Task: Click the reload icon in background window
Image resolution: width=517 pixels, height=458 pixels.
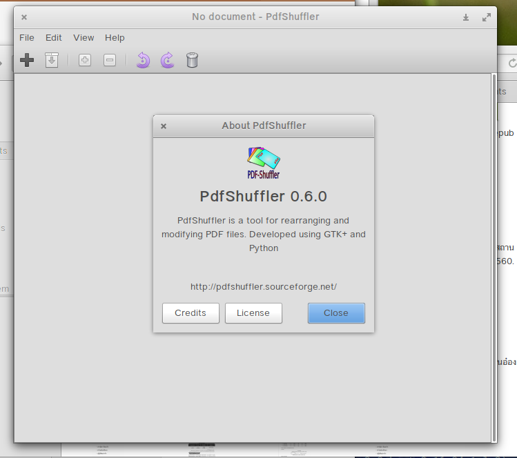Action: [x=513, y=63]
